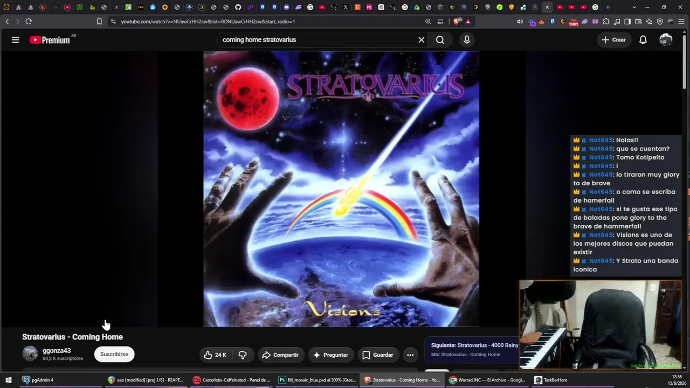Toggle the browser sidebar panel

(x=627, y=22)
